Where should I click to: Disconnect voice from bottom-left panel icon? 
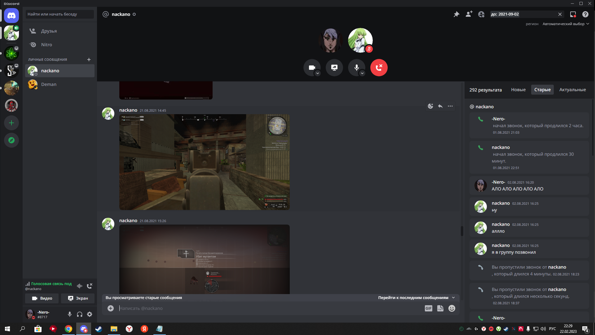[90, 286]
